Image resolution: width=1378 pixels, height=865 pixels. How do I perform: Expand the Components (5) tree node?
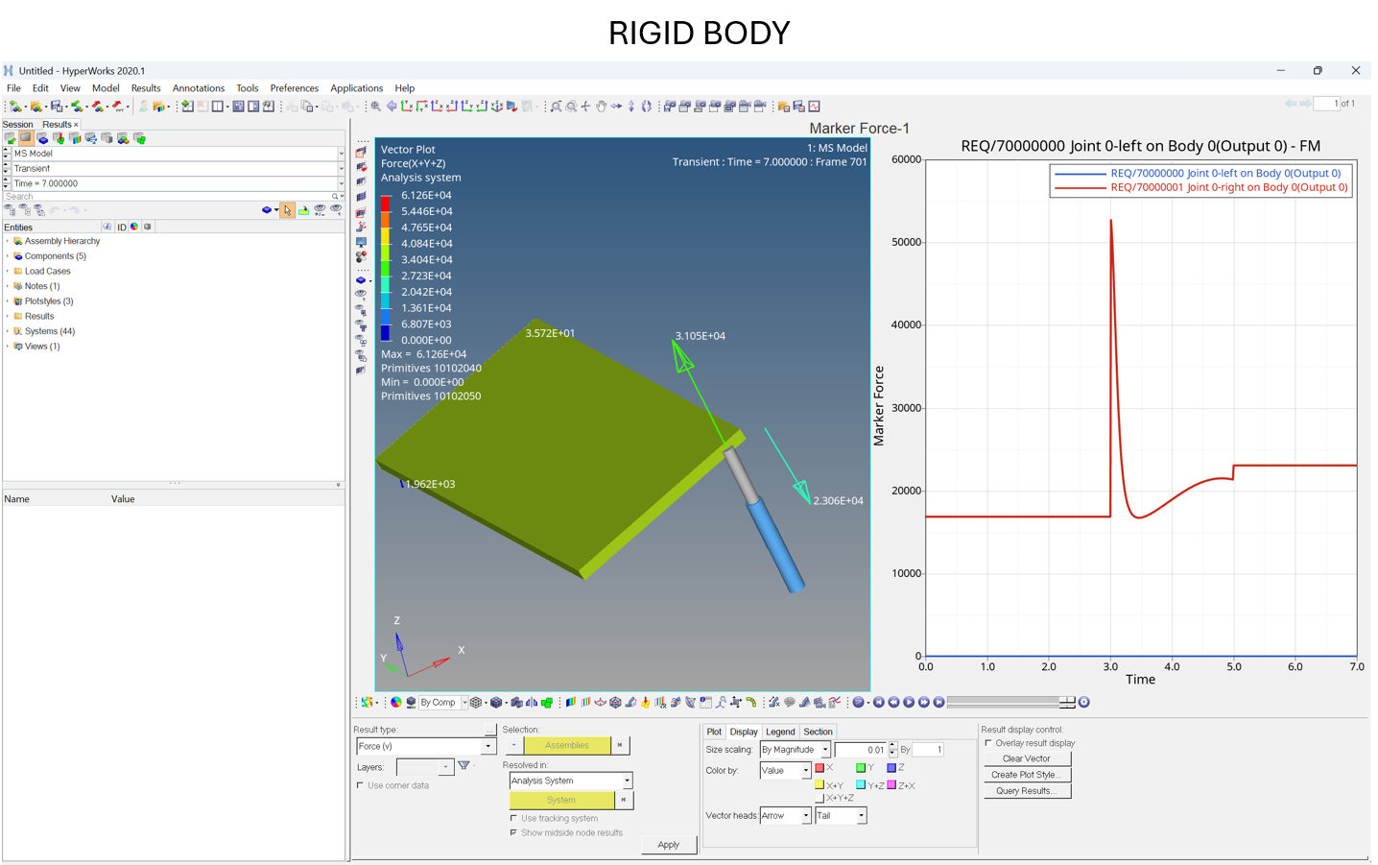pos(8,256)
